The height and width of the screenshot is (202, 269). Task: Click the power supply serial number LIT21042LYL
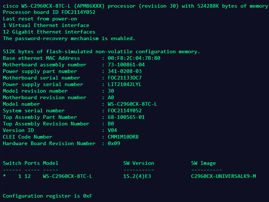click(125, 84)
